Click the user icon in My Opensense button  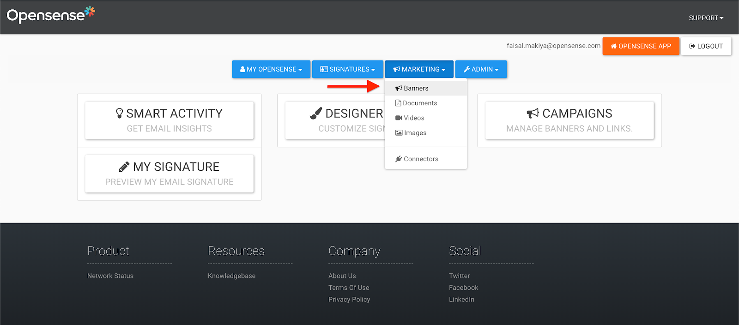(242, 69)
